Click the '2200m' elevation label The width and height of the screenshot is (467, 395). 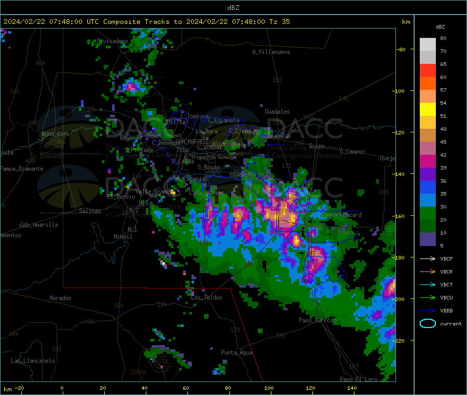(138, 372)
